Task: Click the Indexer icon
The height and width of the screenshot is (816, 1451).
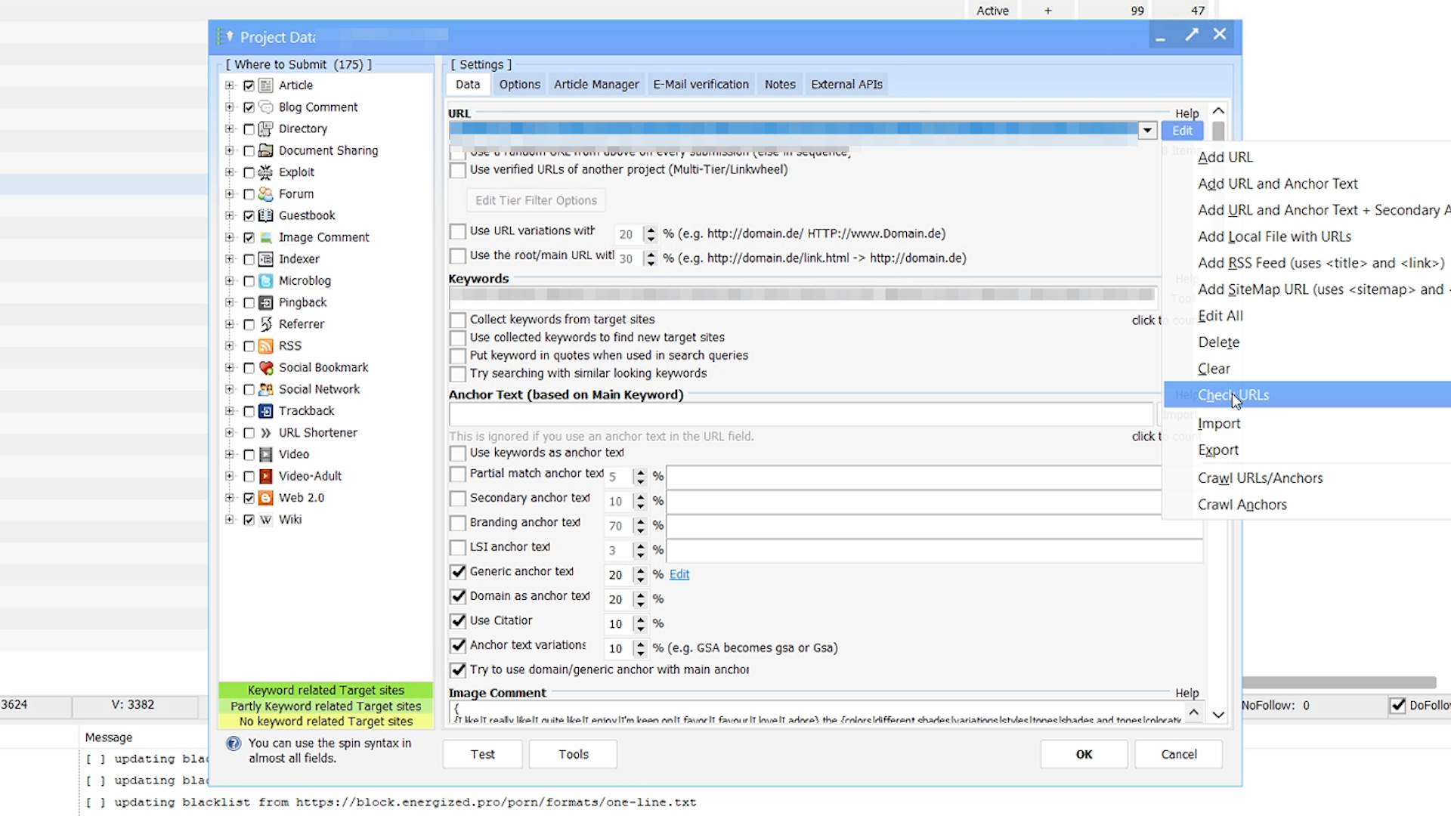Action: (x=266, y=259)
